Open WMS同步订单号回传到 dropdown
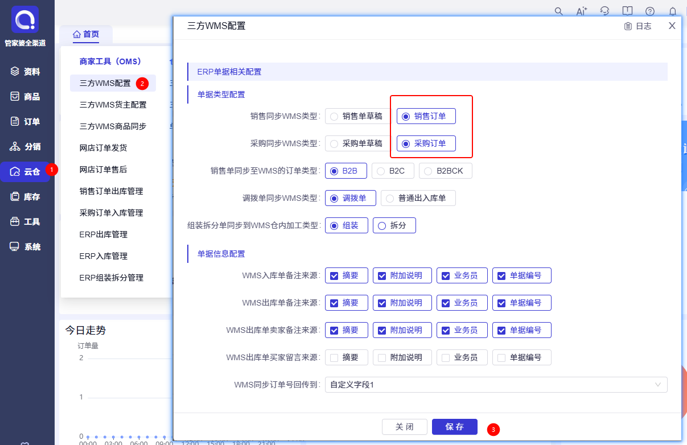Viewport: 687px width, 445px height. click(x=496, y=385)
